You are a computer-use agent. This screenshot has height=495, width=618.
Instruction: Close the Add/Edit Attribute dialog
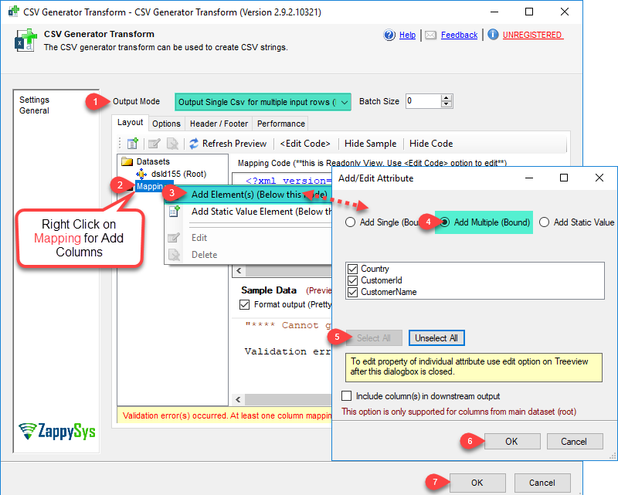tap(599, 178)
